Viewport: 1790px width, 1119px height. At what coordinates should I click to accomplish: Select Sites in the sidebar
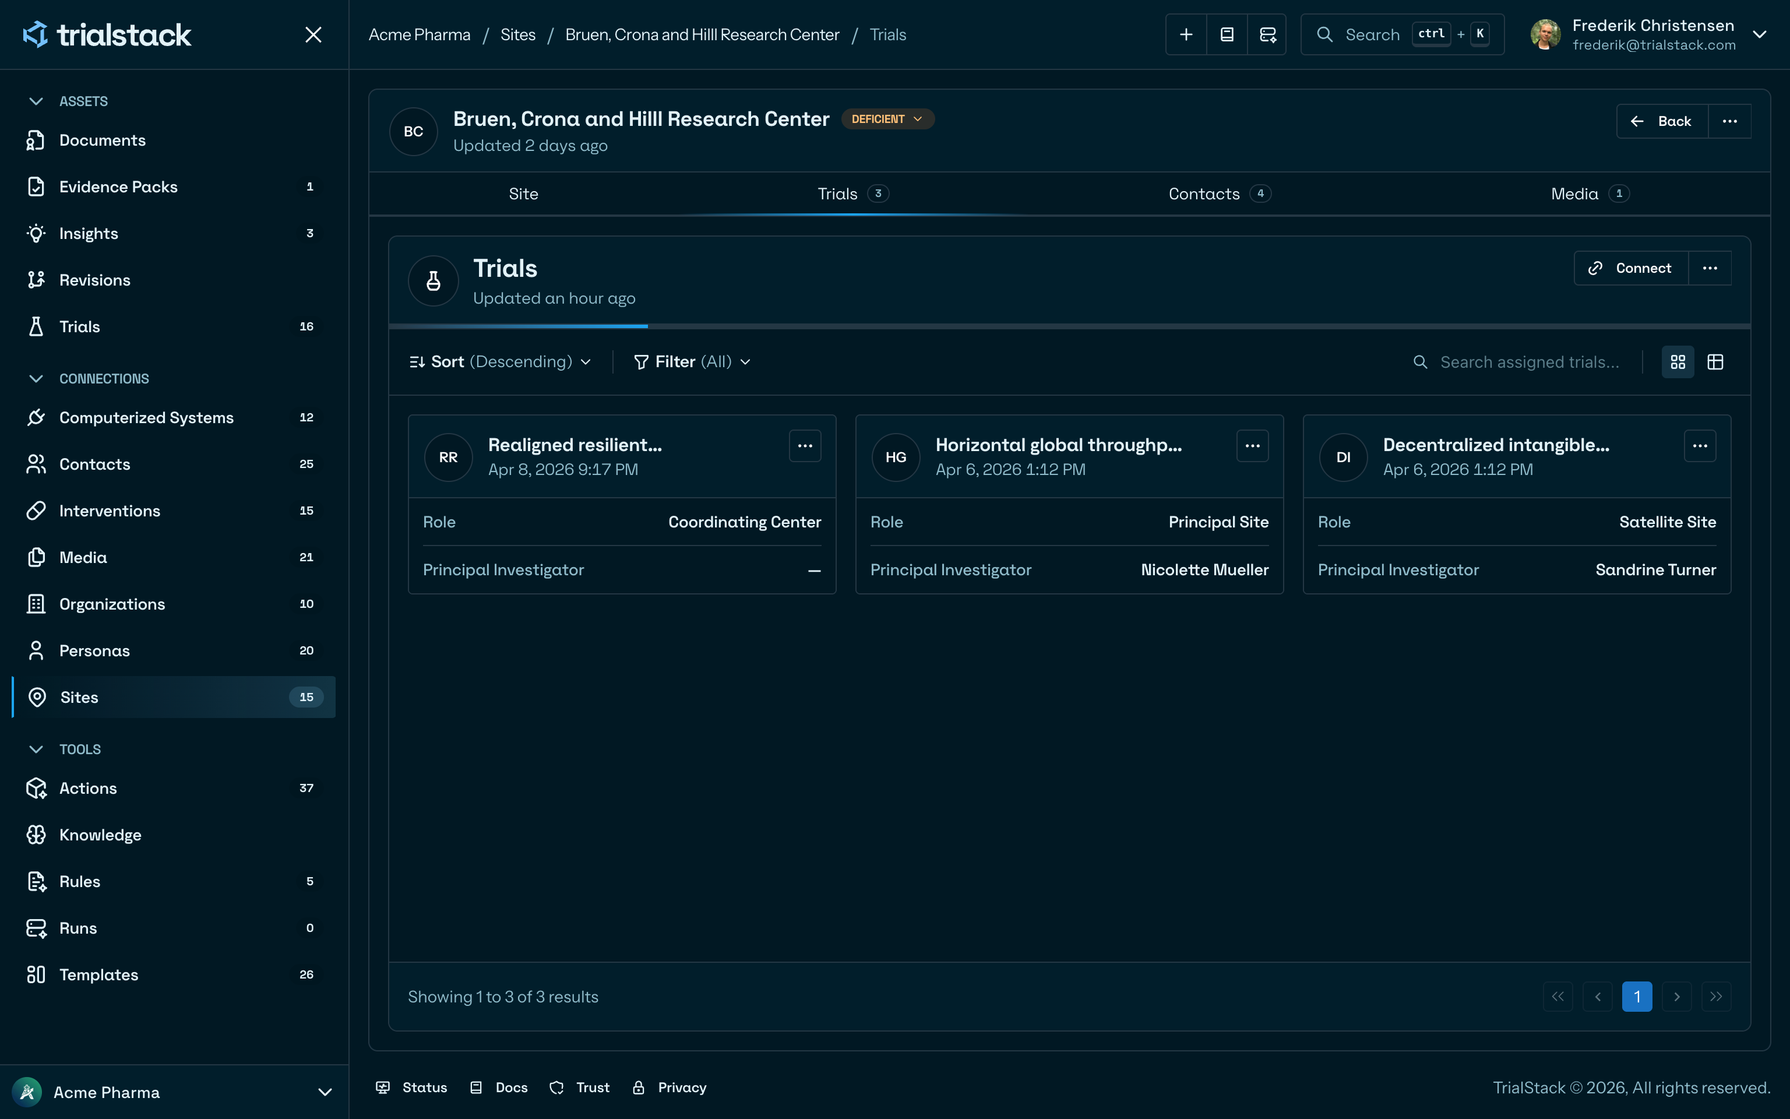[174, 697]
